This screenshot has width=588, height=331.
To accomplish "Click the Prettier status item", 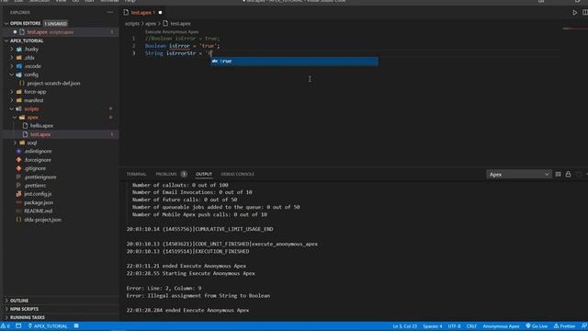I will (564, 326).
